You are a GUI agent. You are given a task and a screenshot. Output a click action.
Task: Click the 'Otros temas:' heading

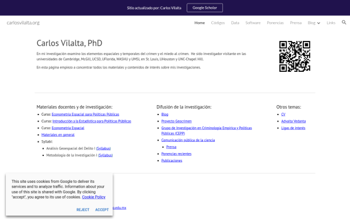[x=288, y=107]
